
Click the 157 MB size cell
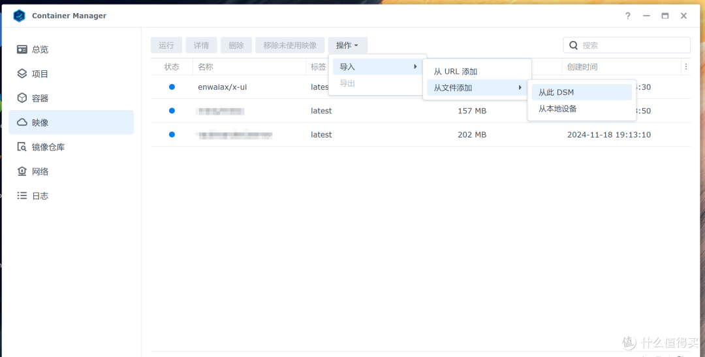[x=472, y=111]
